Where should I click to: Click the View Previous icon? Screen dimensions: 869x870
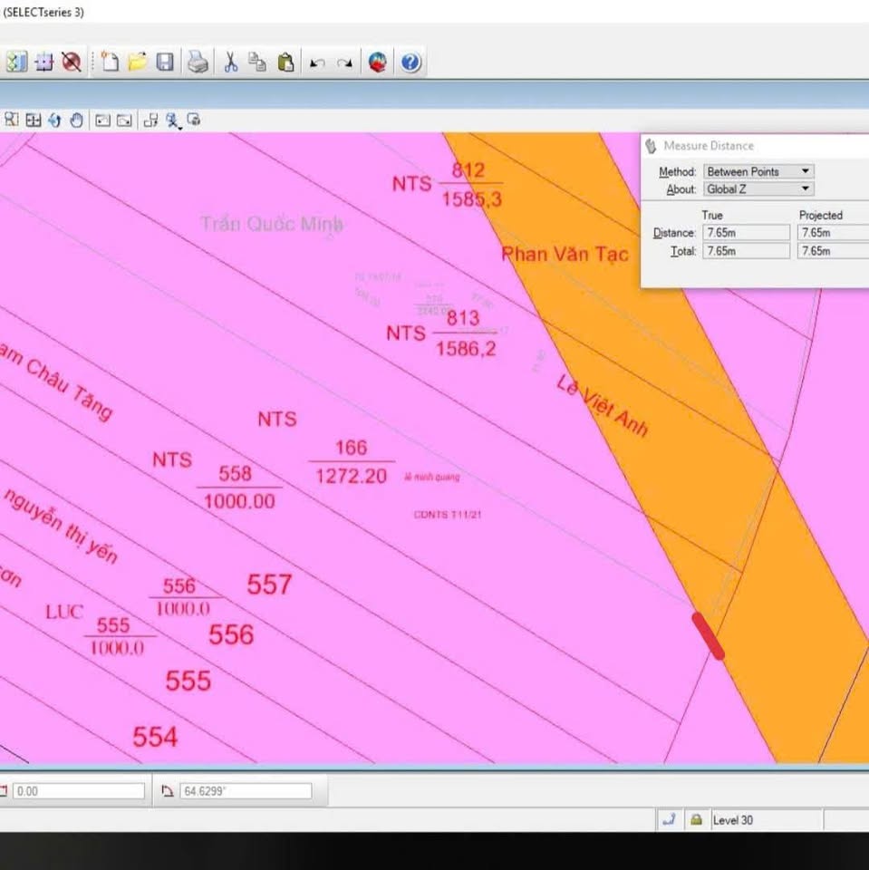pyautogui.click(x=102, y=120)
